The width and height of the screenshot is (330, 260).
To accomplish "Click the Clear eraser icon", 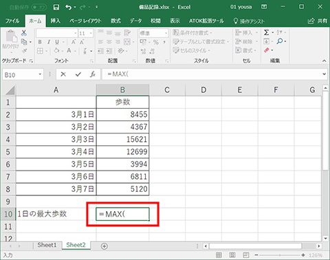I will (x=266, y=50).
